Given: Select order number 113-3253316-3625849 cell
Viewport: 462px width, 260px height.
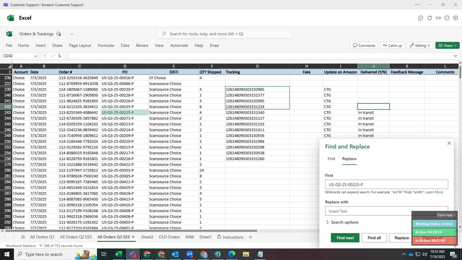Looking at the screenshot, I should click(79, 78).
